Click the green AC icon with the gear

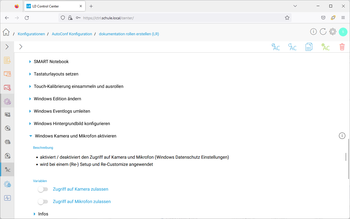(x=325, y=47)
